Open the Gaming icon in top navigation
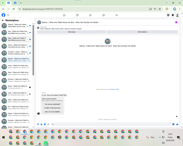Screen dimensions: 183x146 117,15
